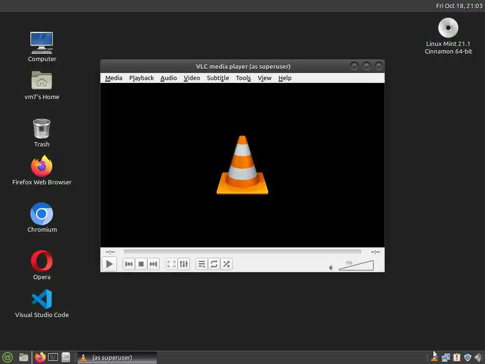Open the Subtitle menu
485x364 pixels.
pos(218,78)
